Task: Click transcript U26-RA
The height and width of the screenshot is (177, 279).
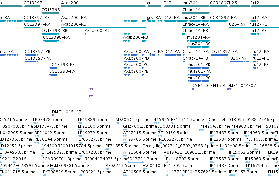Action: (x=240, y=27)
